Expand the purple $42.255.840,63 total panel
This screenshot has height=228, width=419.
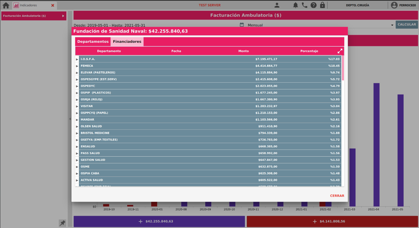click(159, 222)
